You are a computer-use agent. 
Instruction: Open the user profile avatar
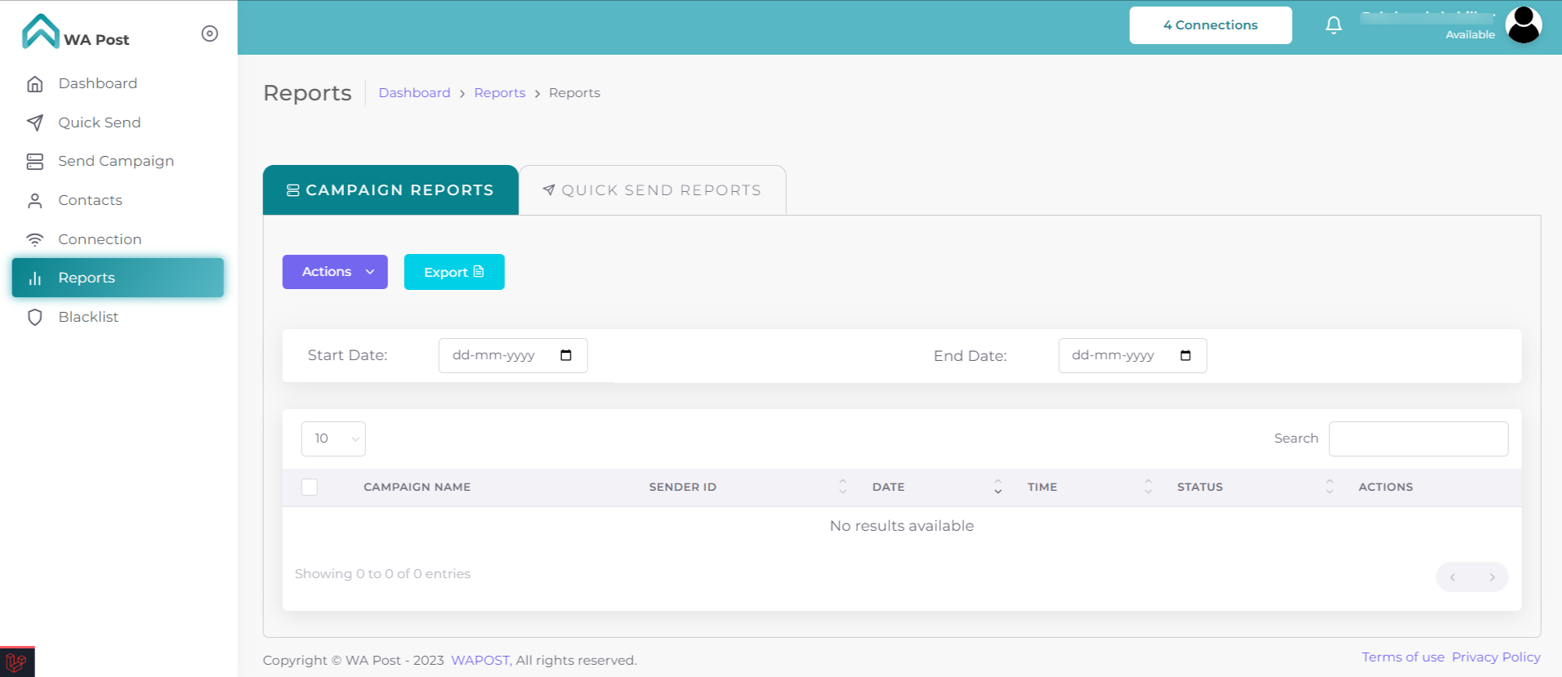[1523, 25]
